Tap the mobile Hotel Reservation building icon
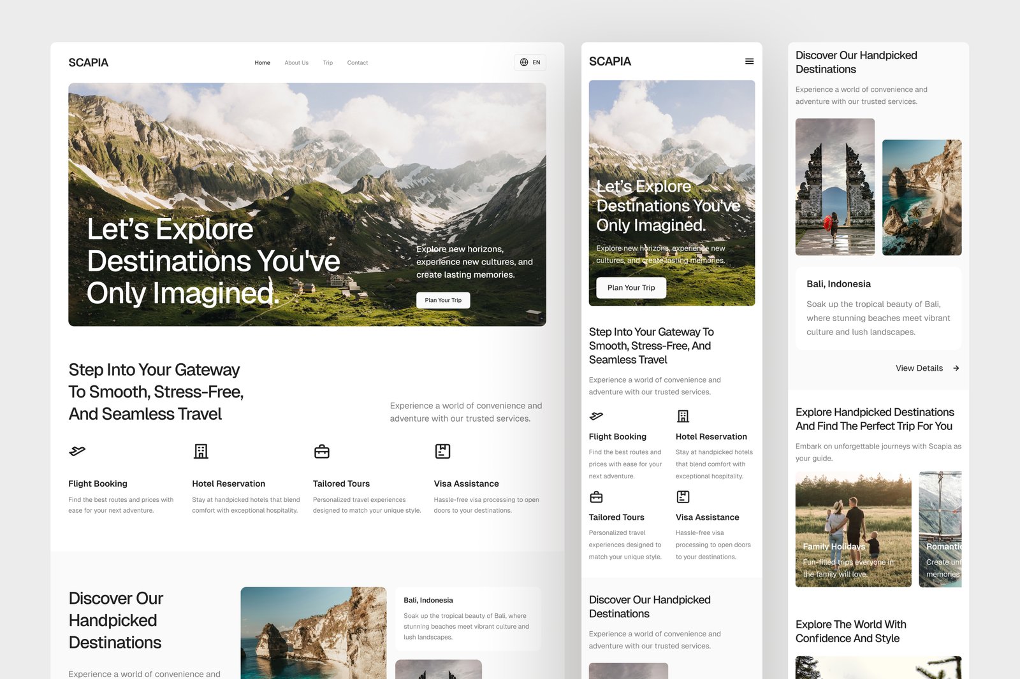Screen dimensions: 1020x679 pos(683,416)
